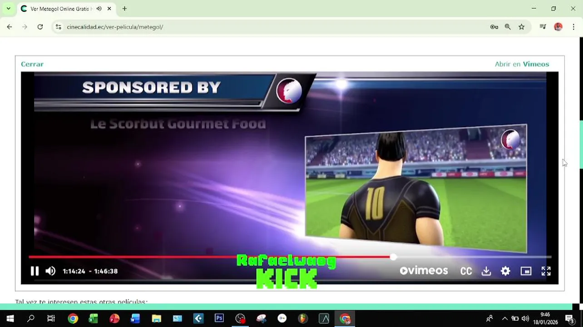Bookmark this page with the star
This screenshot has width=583, height=327.
[521, 27]
